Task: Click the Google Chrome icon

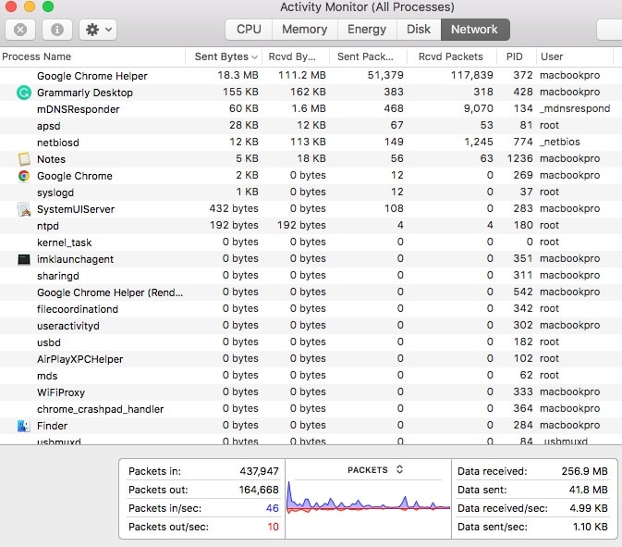Action: click(24, 176)
